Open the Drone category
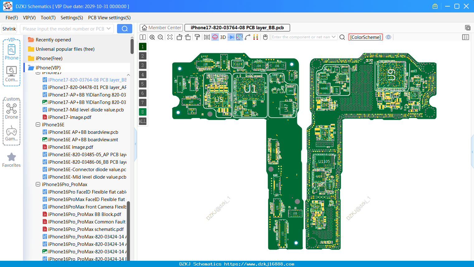 pos(12,111)
